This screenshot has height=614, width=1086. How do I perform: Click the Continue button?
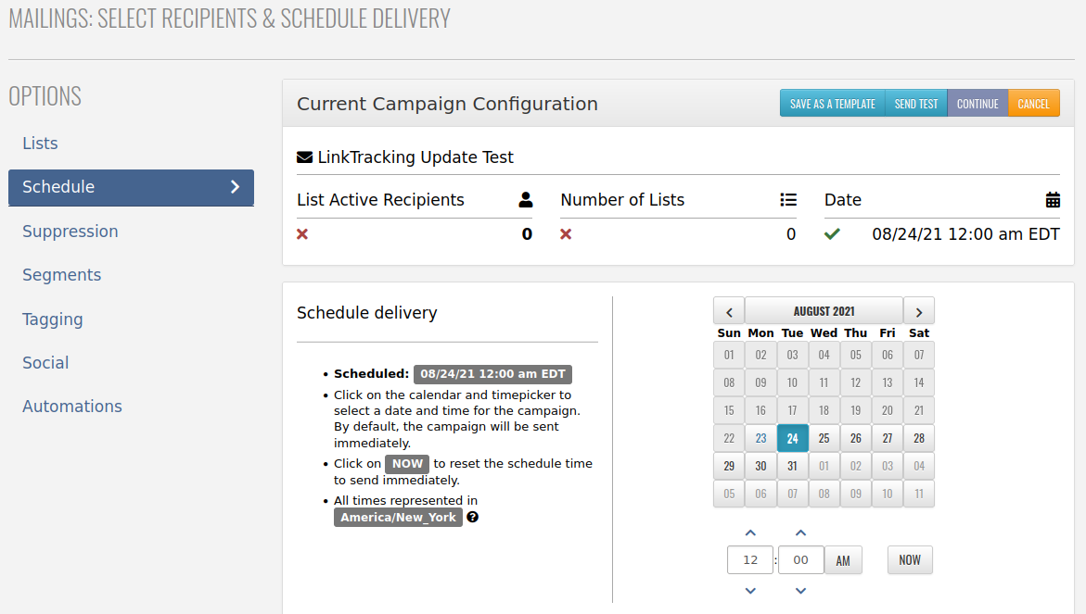(977, 104)
